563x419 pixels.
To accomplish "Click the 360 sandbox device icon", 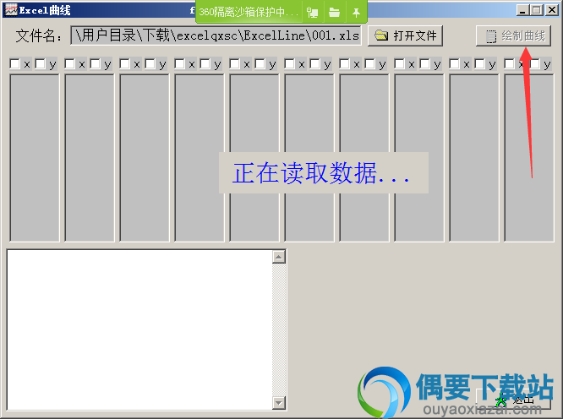I will click(313, 13).
